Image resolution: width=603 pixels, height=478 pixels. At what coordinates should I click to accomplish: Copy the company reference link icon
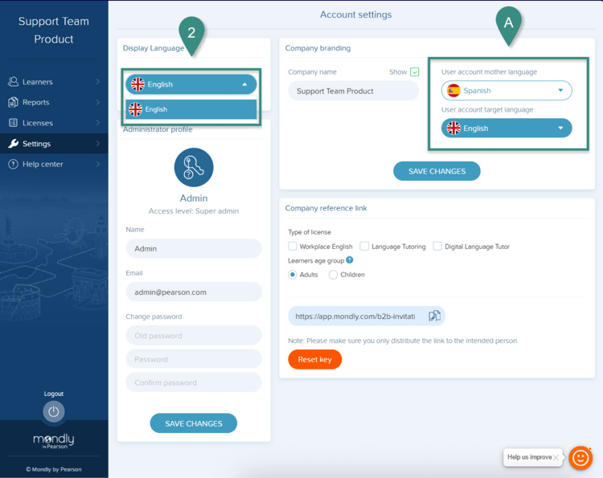(434, 316)
